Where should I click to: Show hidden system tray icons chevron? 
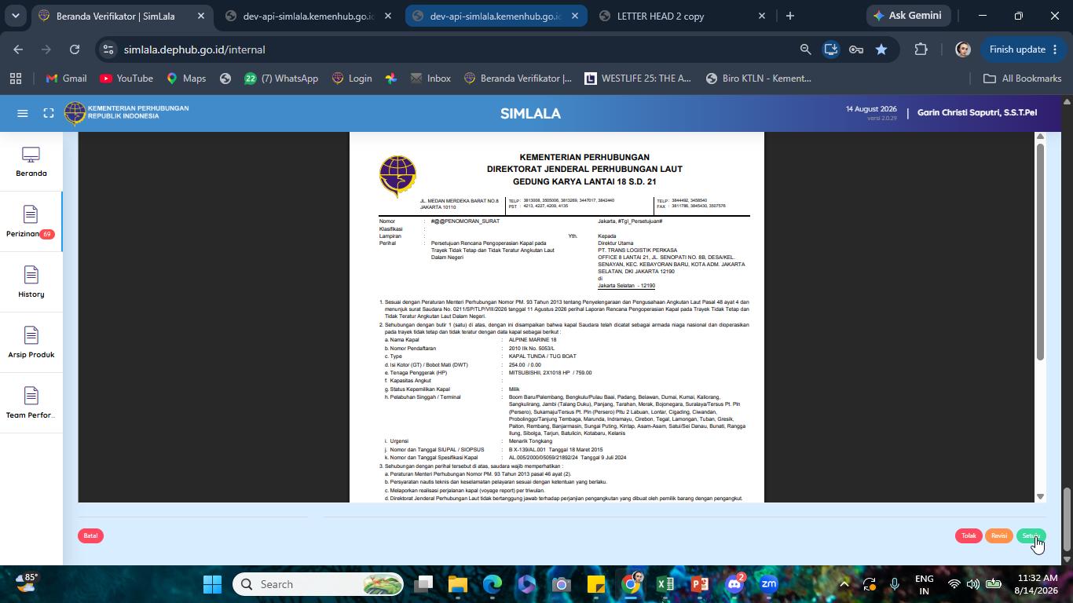pos(844,584)
